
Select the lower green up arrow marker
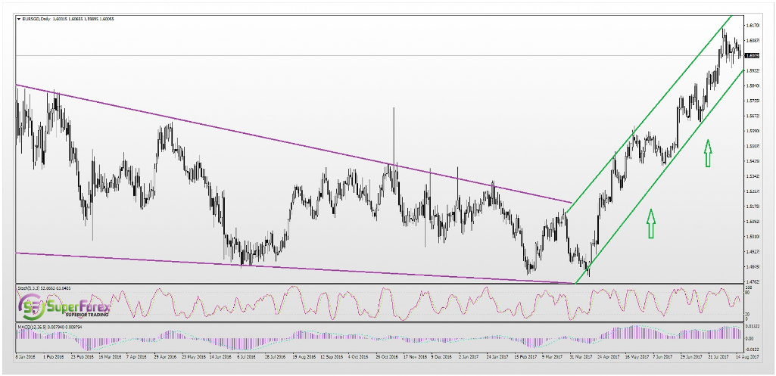(650, 223)
